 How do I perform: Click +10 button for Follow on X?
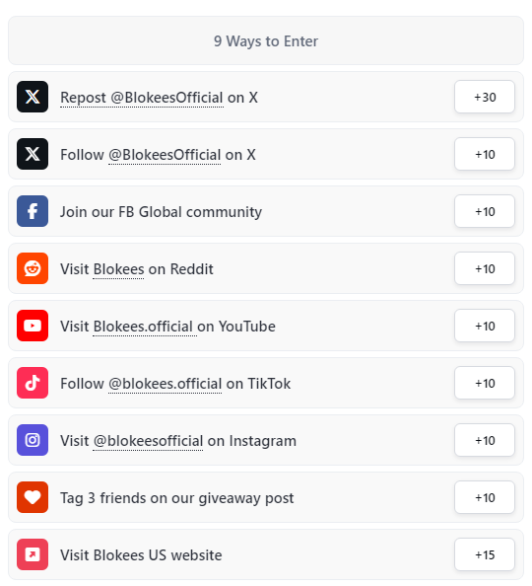click(x=485, y=154)
